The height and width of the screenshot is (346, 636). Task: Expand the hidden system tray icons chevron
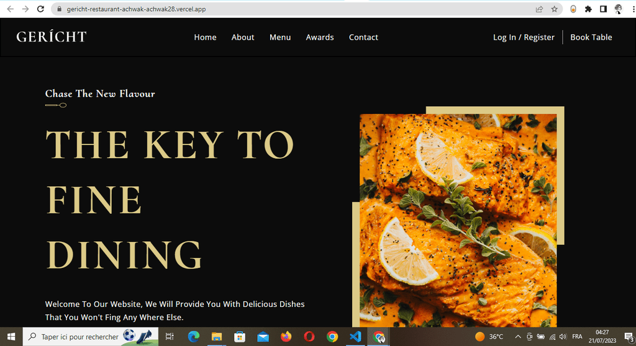click(x=518, y=337)
